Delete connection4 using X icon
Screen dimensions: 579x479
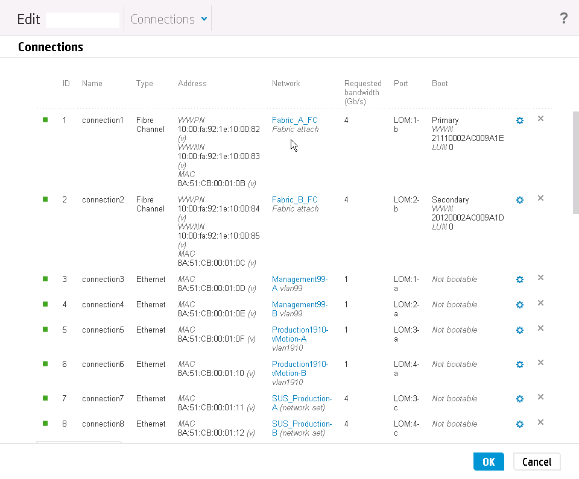(x=540, y=303)
